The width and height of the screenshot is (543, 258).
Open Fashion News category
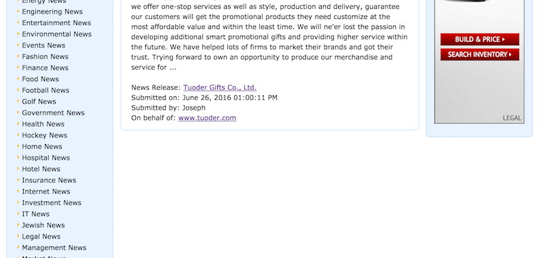point(45,57)
